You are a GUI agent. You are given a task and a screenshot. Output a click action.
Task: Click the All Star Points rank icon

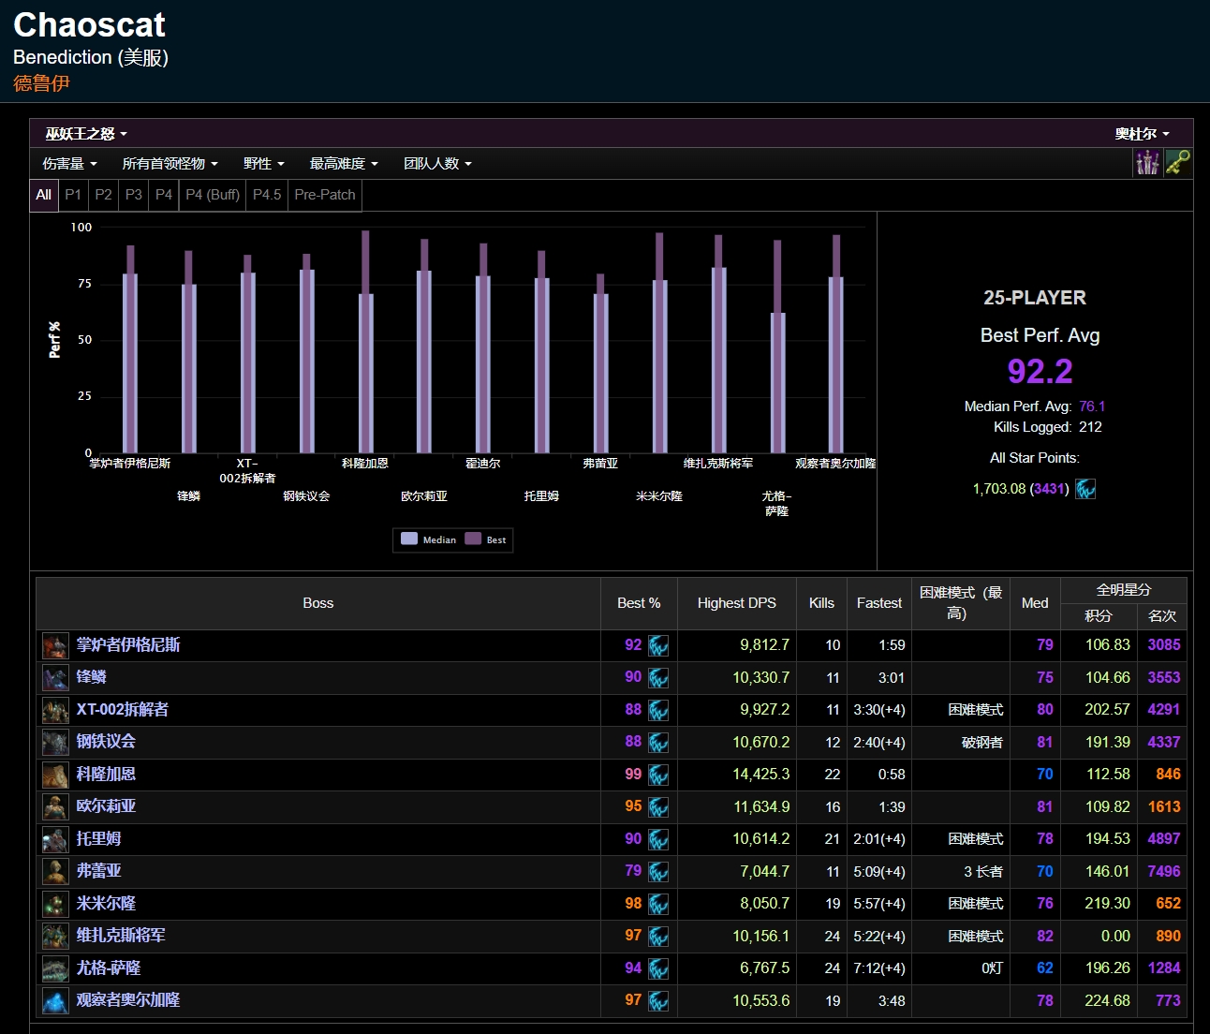pyautogui.click(x=1085, y=489)
